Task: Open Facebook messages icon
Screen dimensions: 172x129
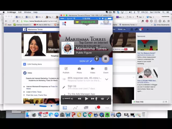Action: click(136, 29)
